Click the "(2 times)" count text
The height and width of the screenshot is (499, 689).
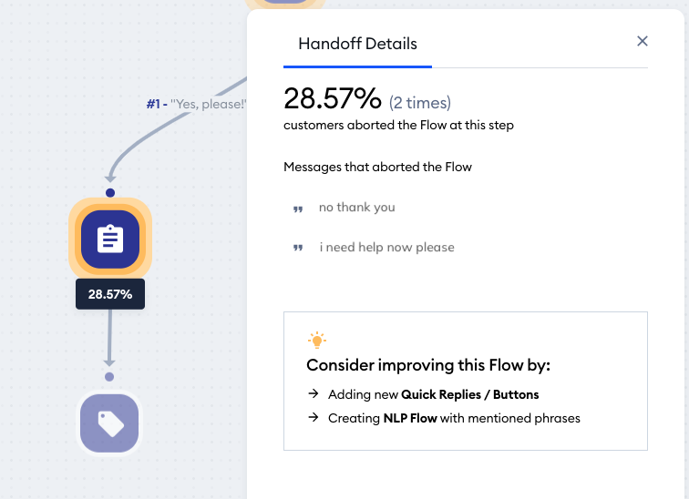pyautogui.click(x=419, y=103)
